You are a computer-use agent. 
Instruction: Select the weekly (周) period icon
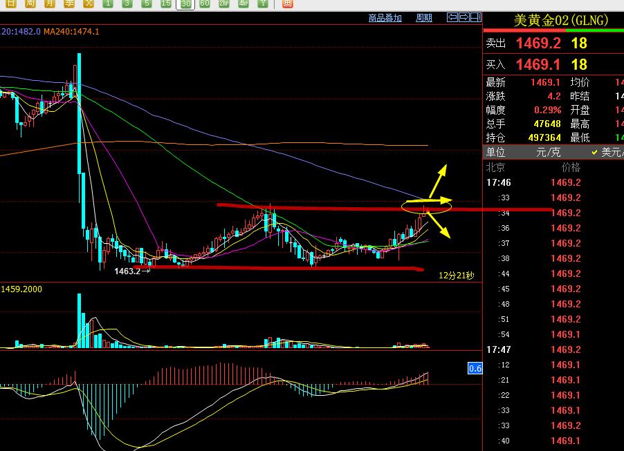click(x=30, y=3)
